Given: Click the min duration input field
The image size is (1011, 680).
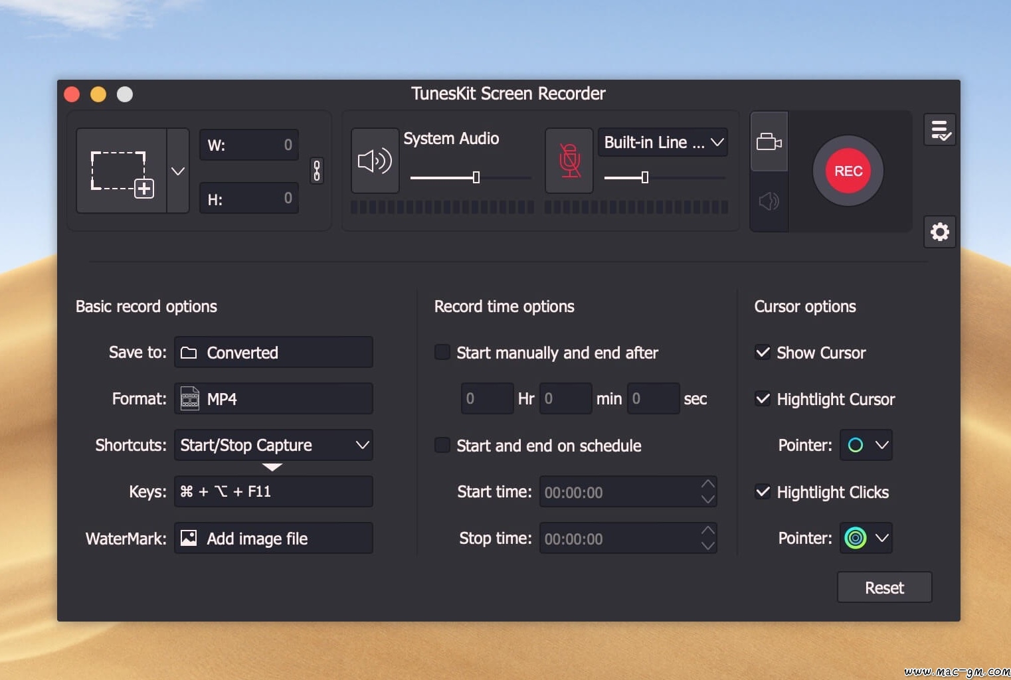Looking at the screenshot, I should pyautogui.click(x=566, y=398).
